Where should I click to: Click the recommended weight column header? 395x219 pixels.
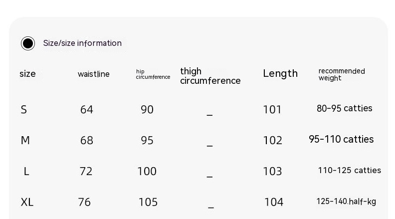click(342, 74)
